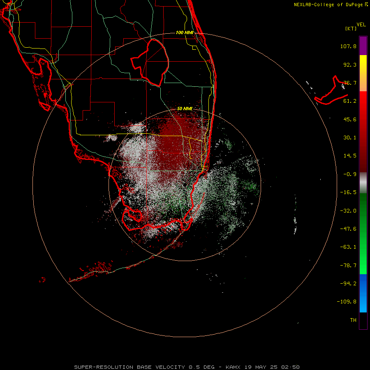This screenshot has width=370, height=370.
Task: Select the -78.7 legend value
Action: (x=348, y=266)
